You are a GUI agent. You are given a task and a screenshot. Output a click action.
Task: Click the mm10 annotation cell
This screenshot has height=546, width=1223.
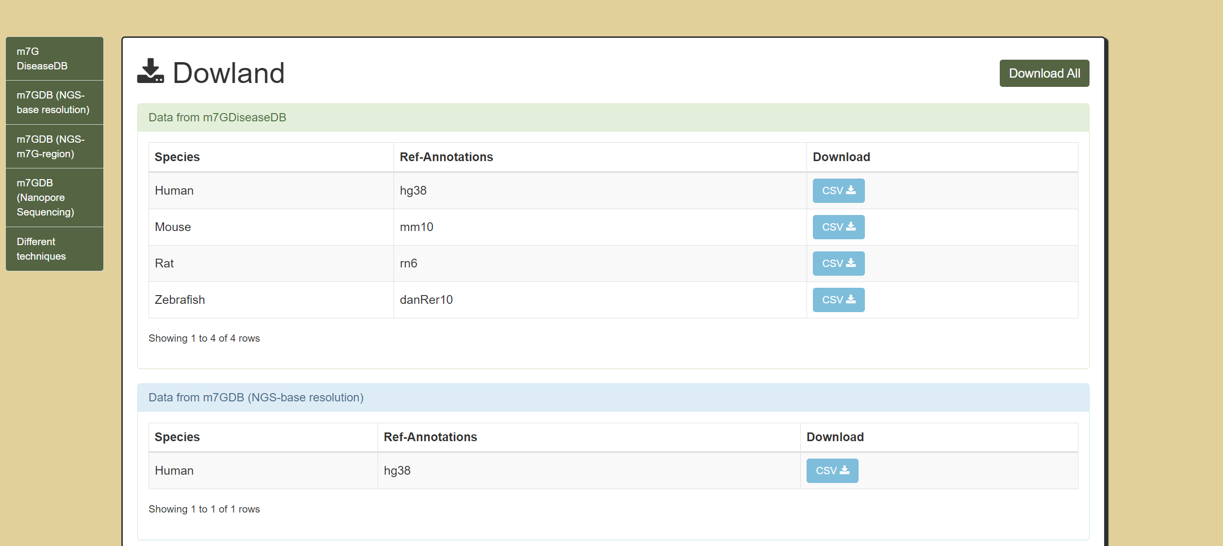tap(600, 227)
